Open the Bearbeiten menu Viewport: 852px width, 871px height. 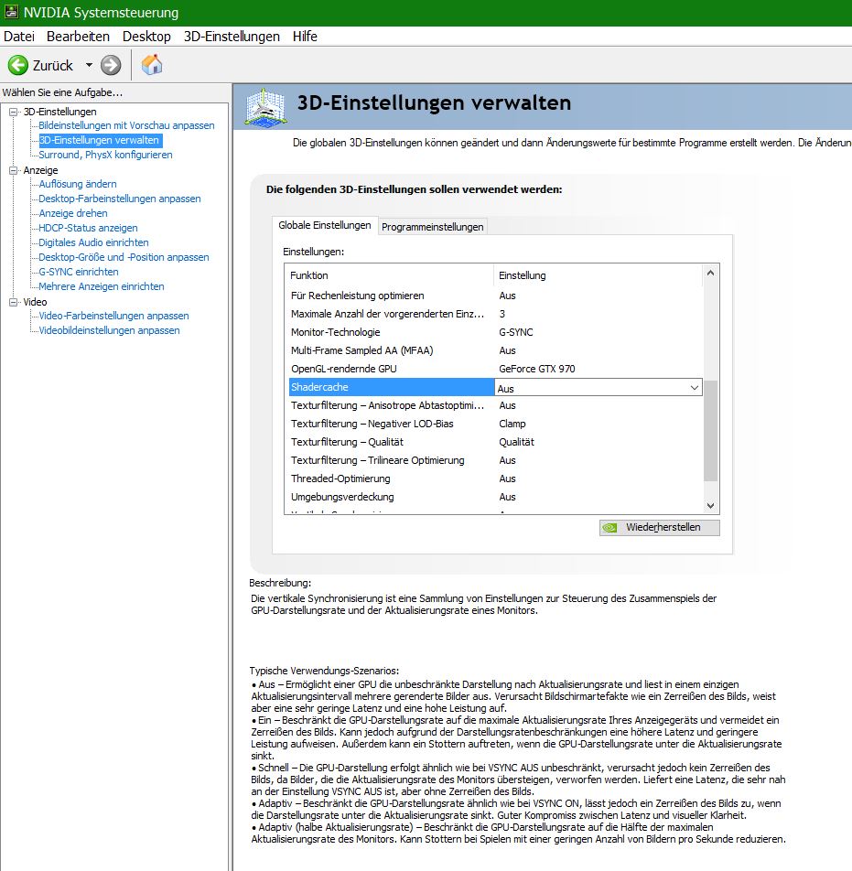[78, 36]
